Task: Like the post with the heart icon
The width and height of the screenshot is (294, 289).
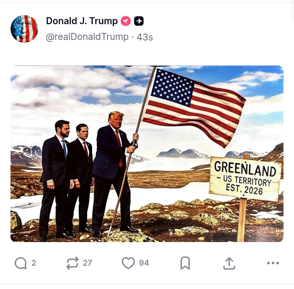Action: (128, 263)
